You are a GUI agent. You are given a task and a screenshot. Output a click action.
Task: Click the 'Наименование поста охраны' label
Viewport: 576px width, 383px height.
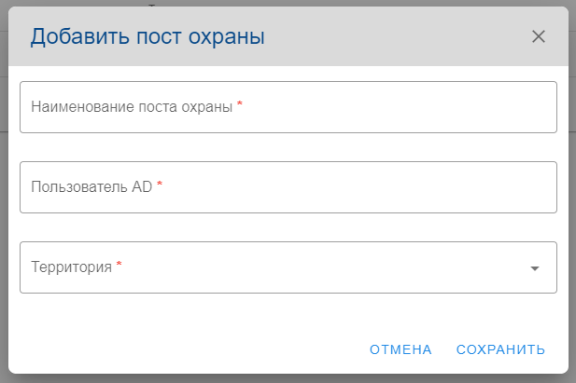(x=132, y=106)
